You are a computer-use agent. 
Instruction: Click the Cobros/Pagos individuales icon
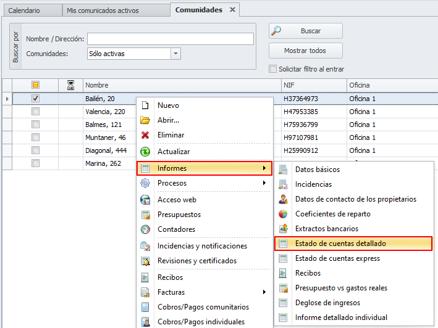145,322
